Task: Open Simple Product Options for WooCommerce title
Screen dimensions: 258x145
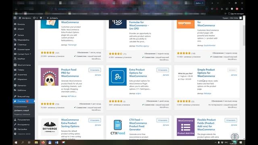Action: coord(206,73)
